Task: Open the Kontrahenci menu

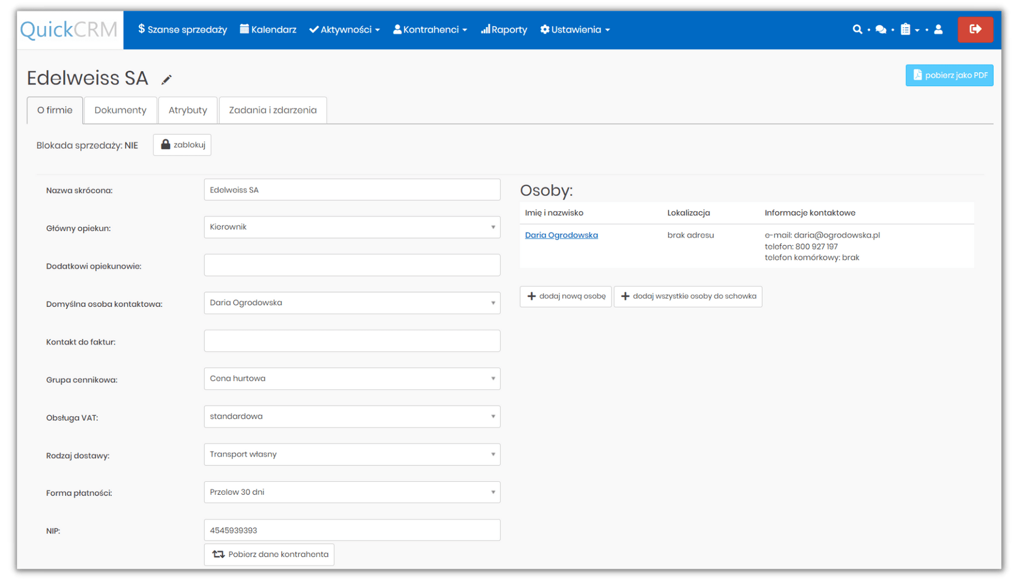Action: pyautogui.click(x=430, y=29)
